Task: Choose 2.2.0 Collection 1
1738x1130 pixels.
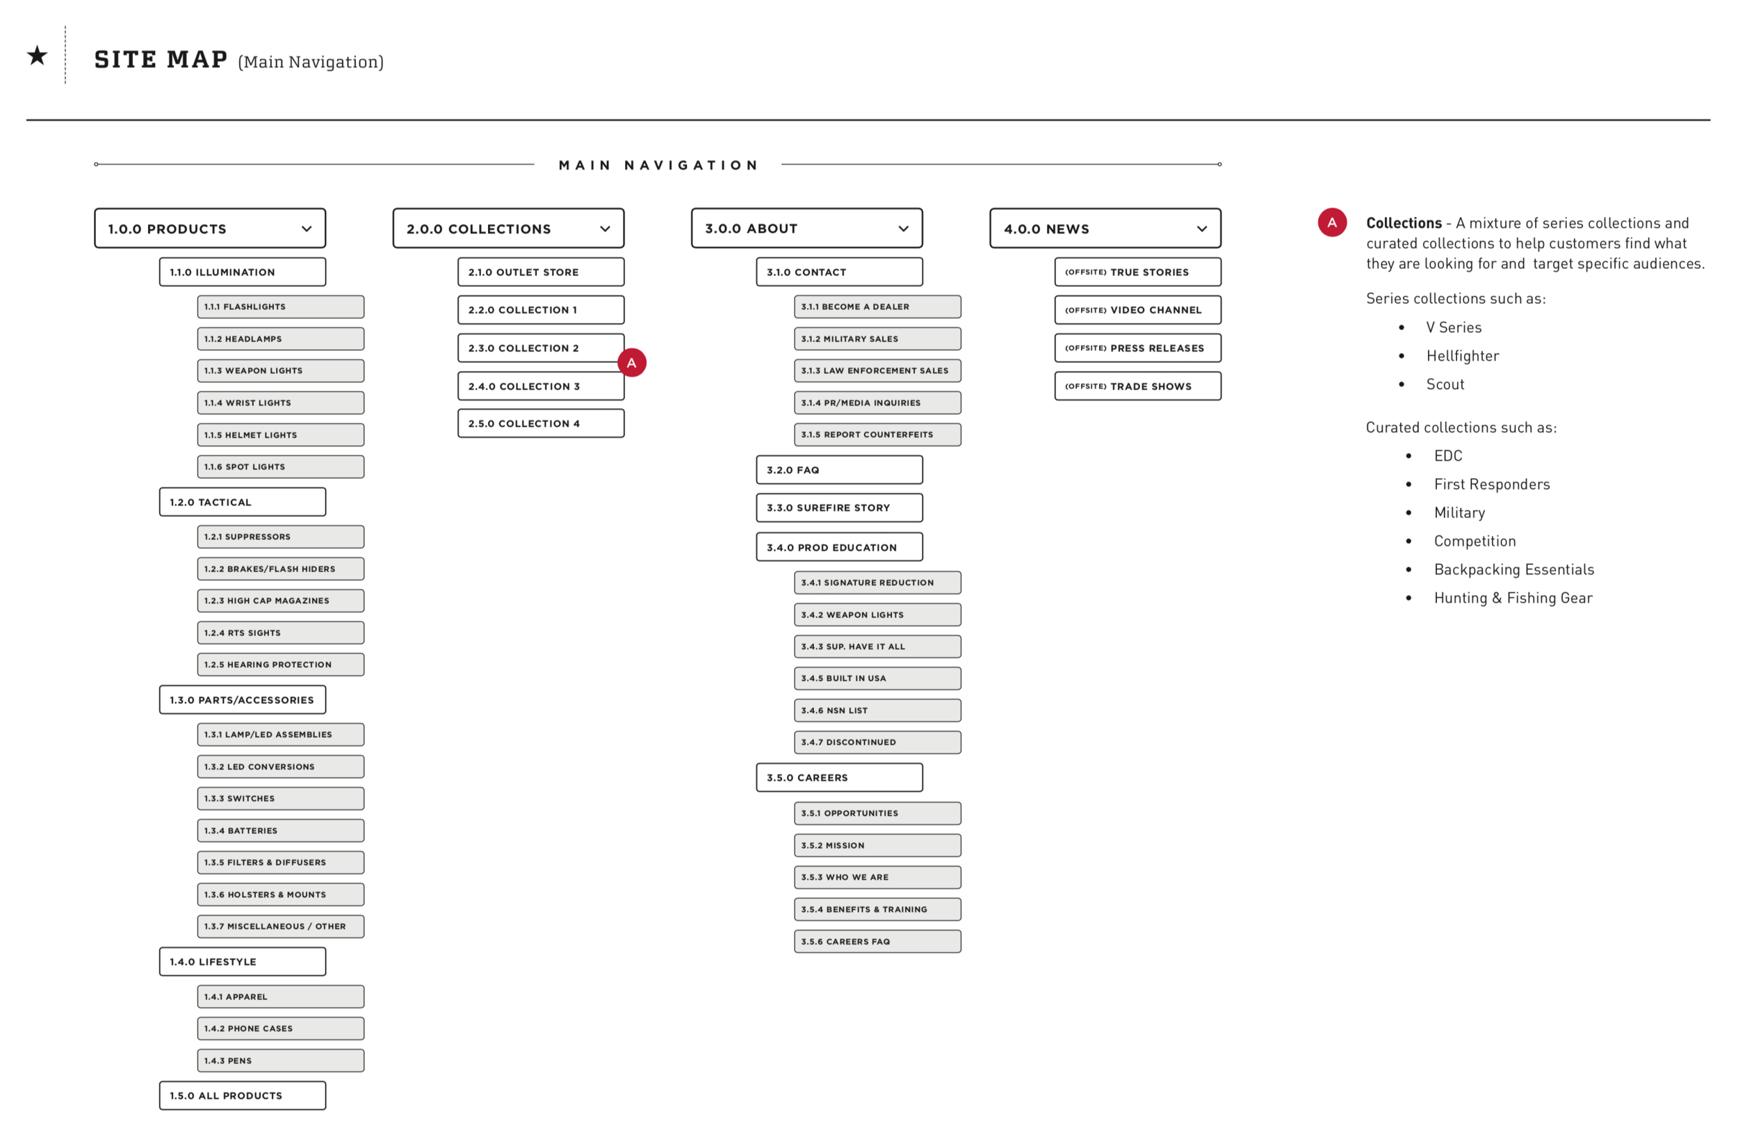Action: point(541,310)
